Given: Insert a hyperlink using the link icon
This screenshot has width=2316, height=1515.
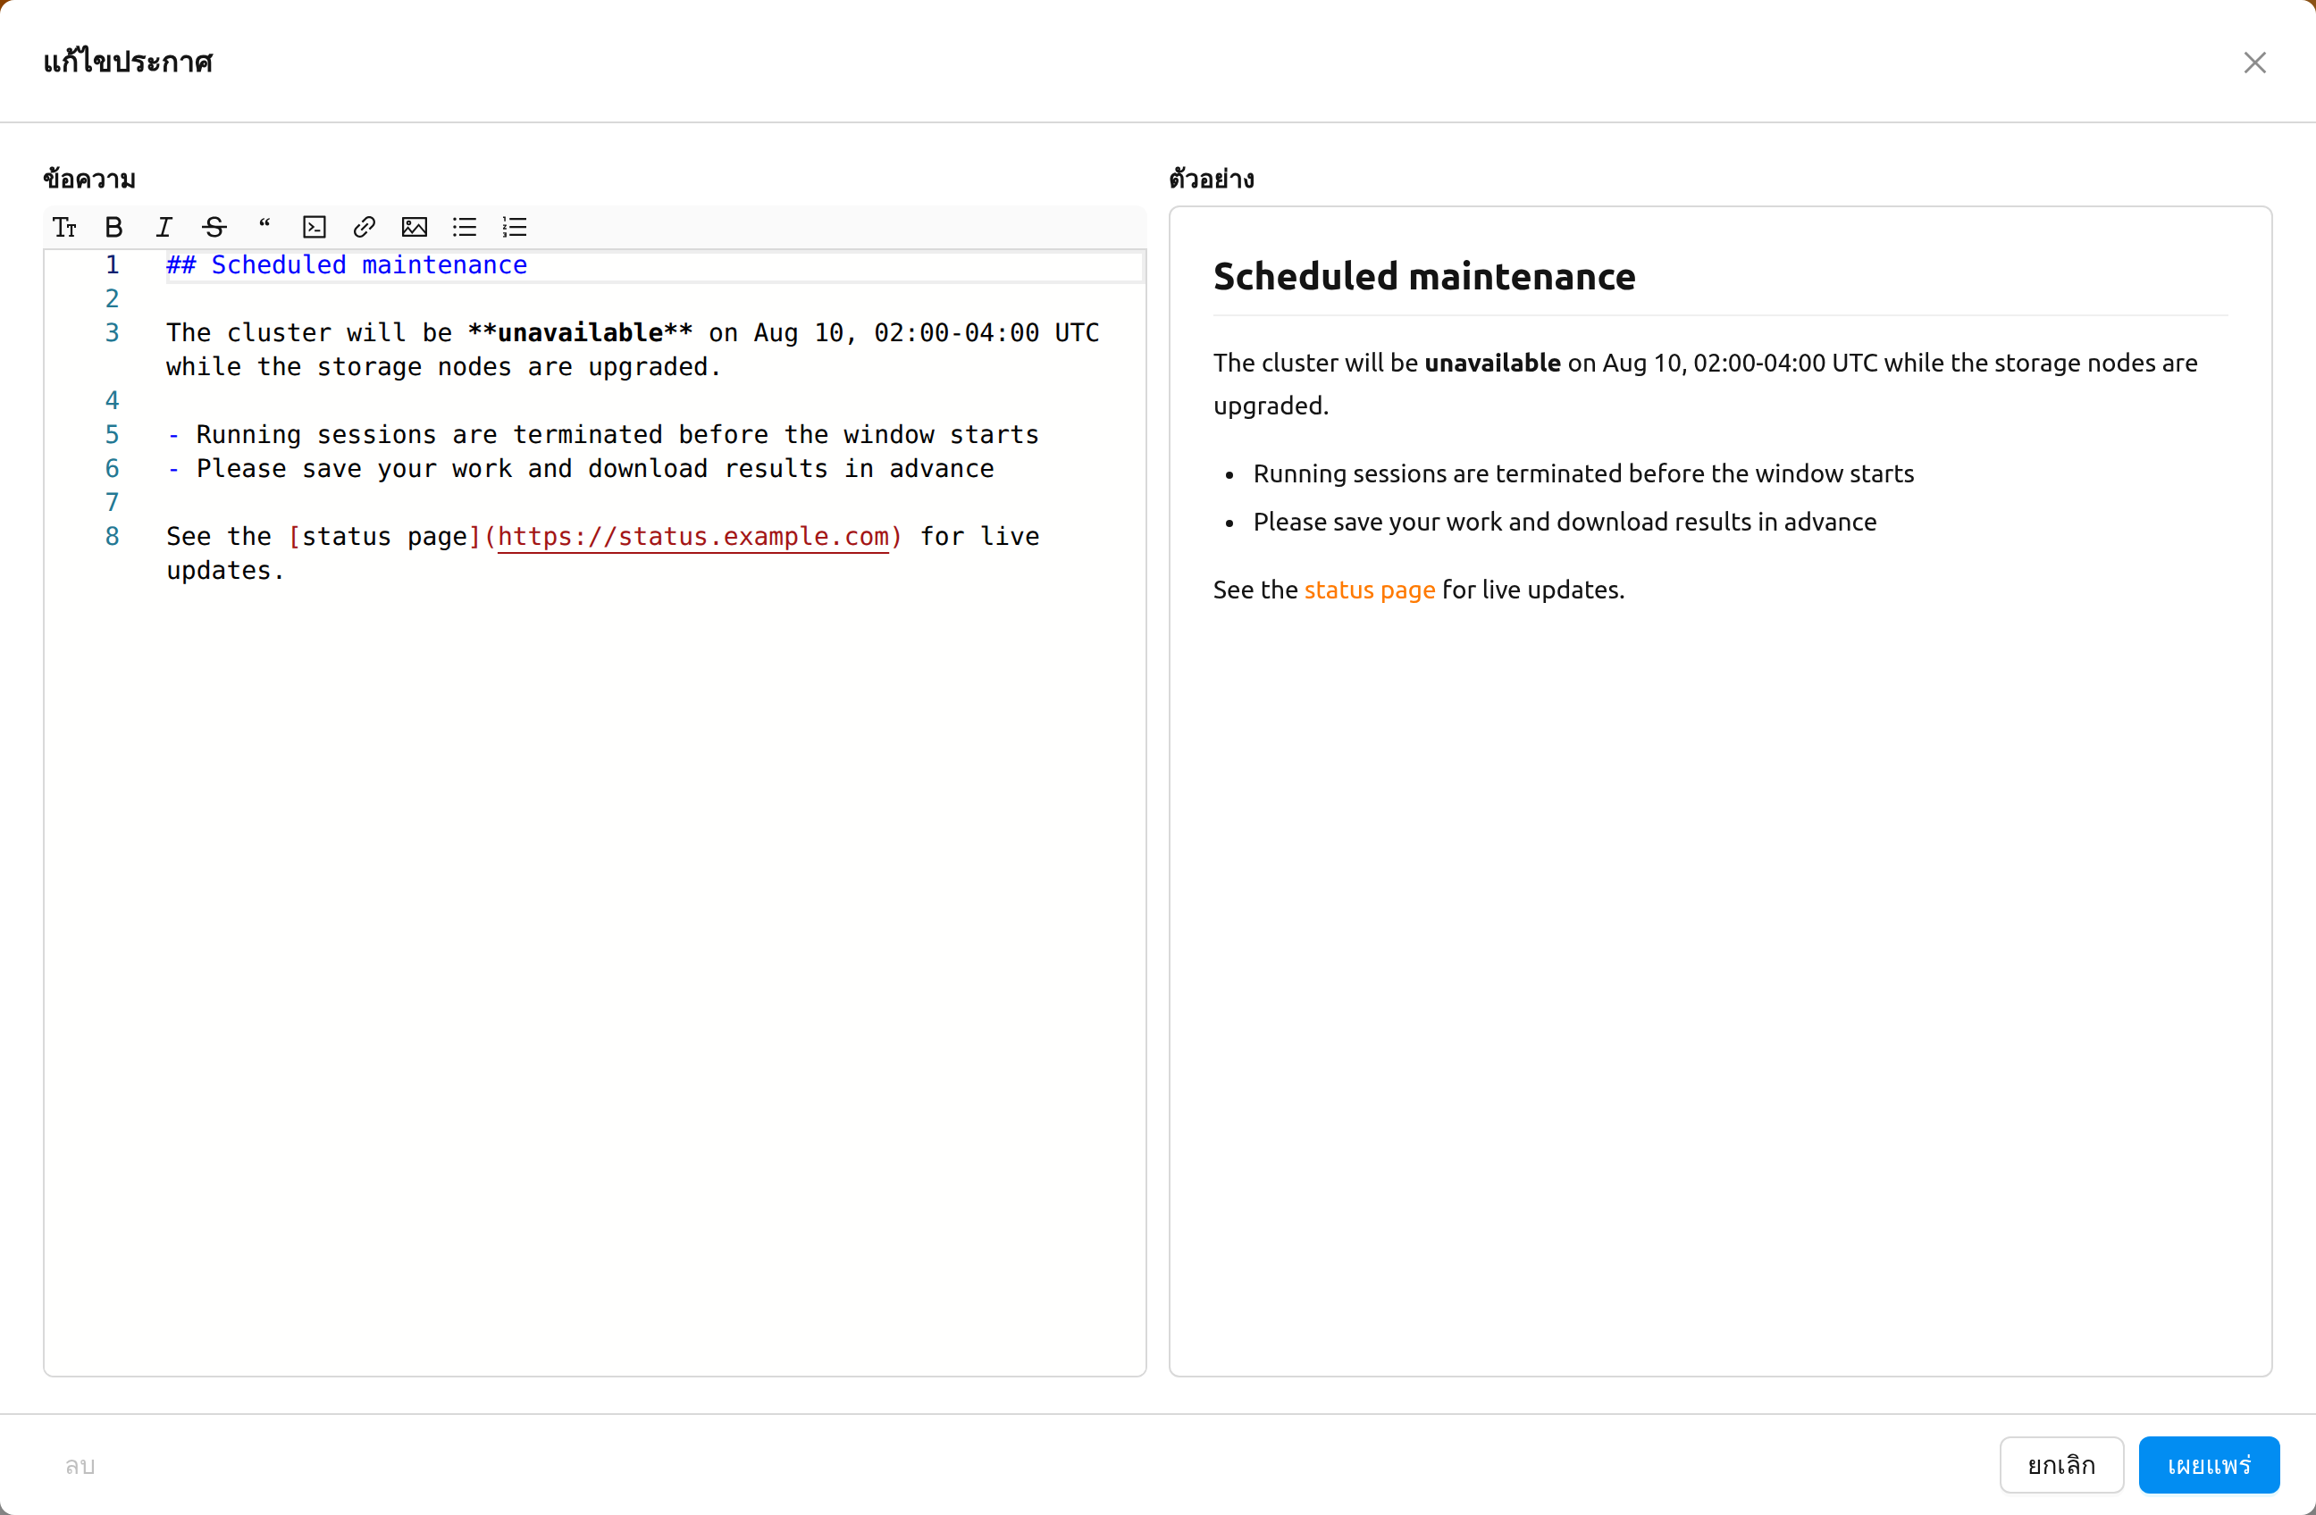Looking at the screenshot, I should [x=364, y=228].
